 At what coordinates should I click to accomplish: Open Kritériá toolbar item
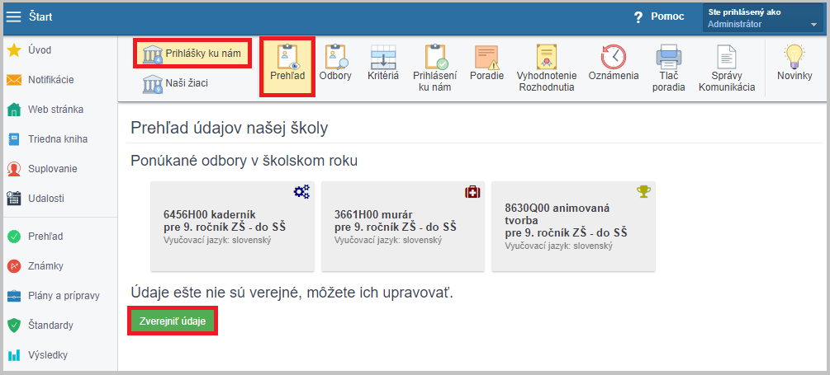(383, 63)
